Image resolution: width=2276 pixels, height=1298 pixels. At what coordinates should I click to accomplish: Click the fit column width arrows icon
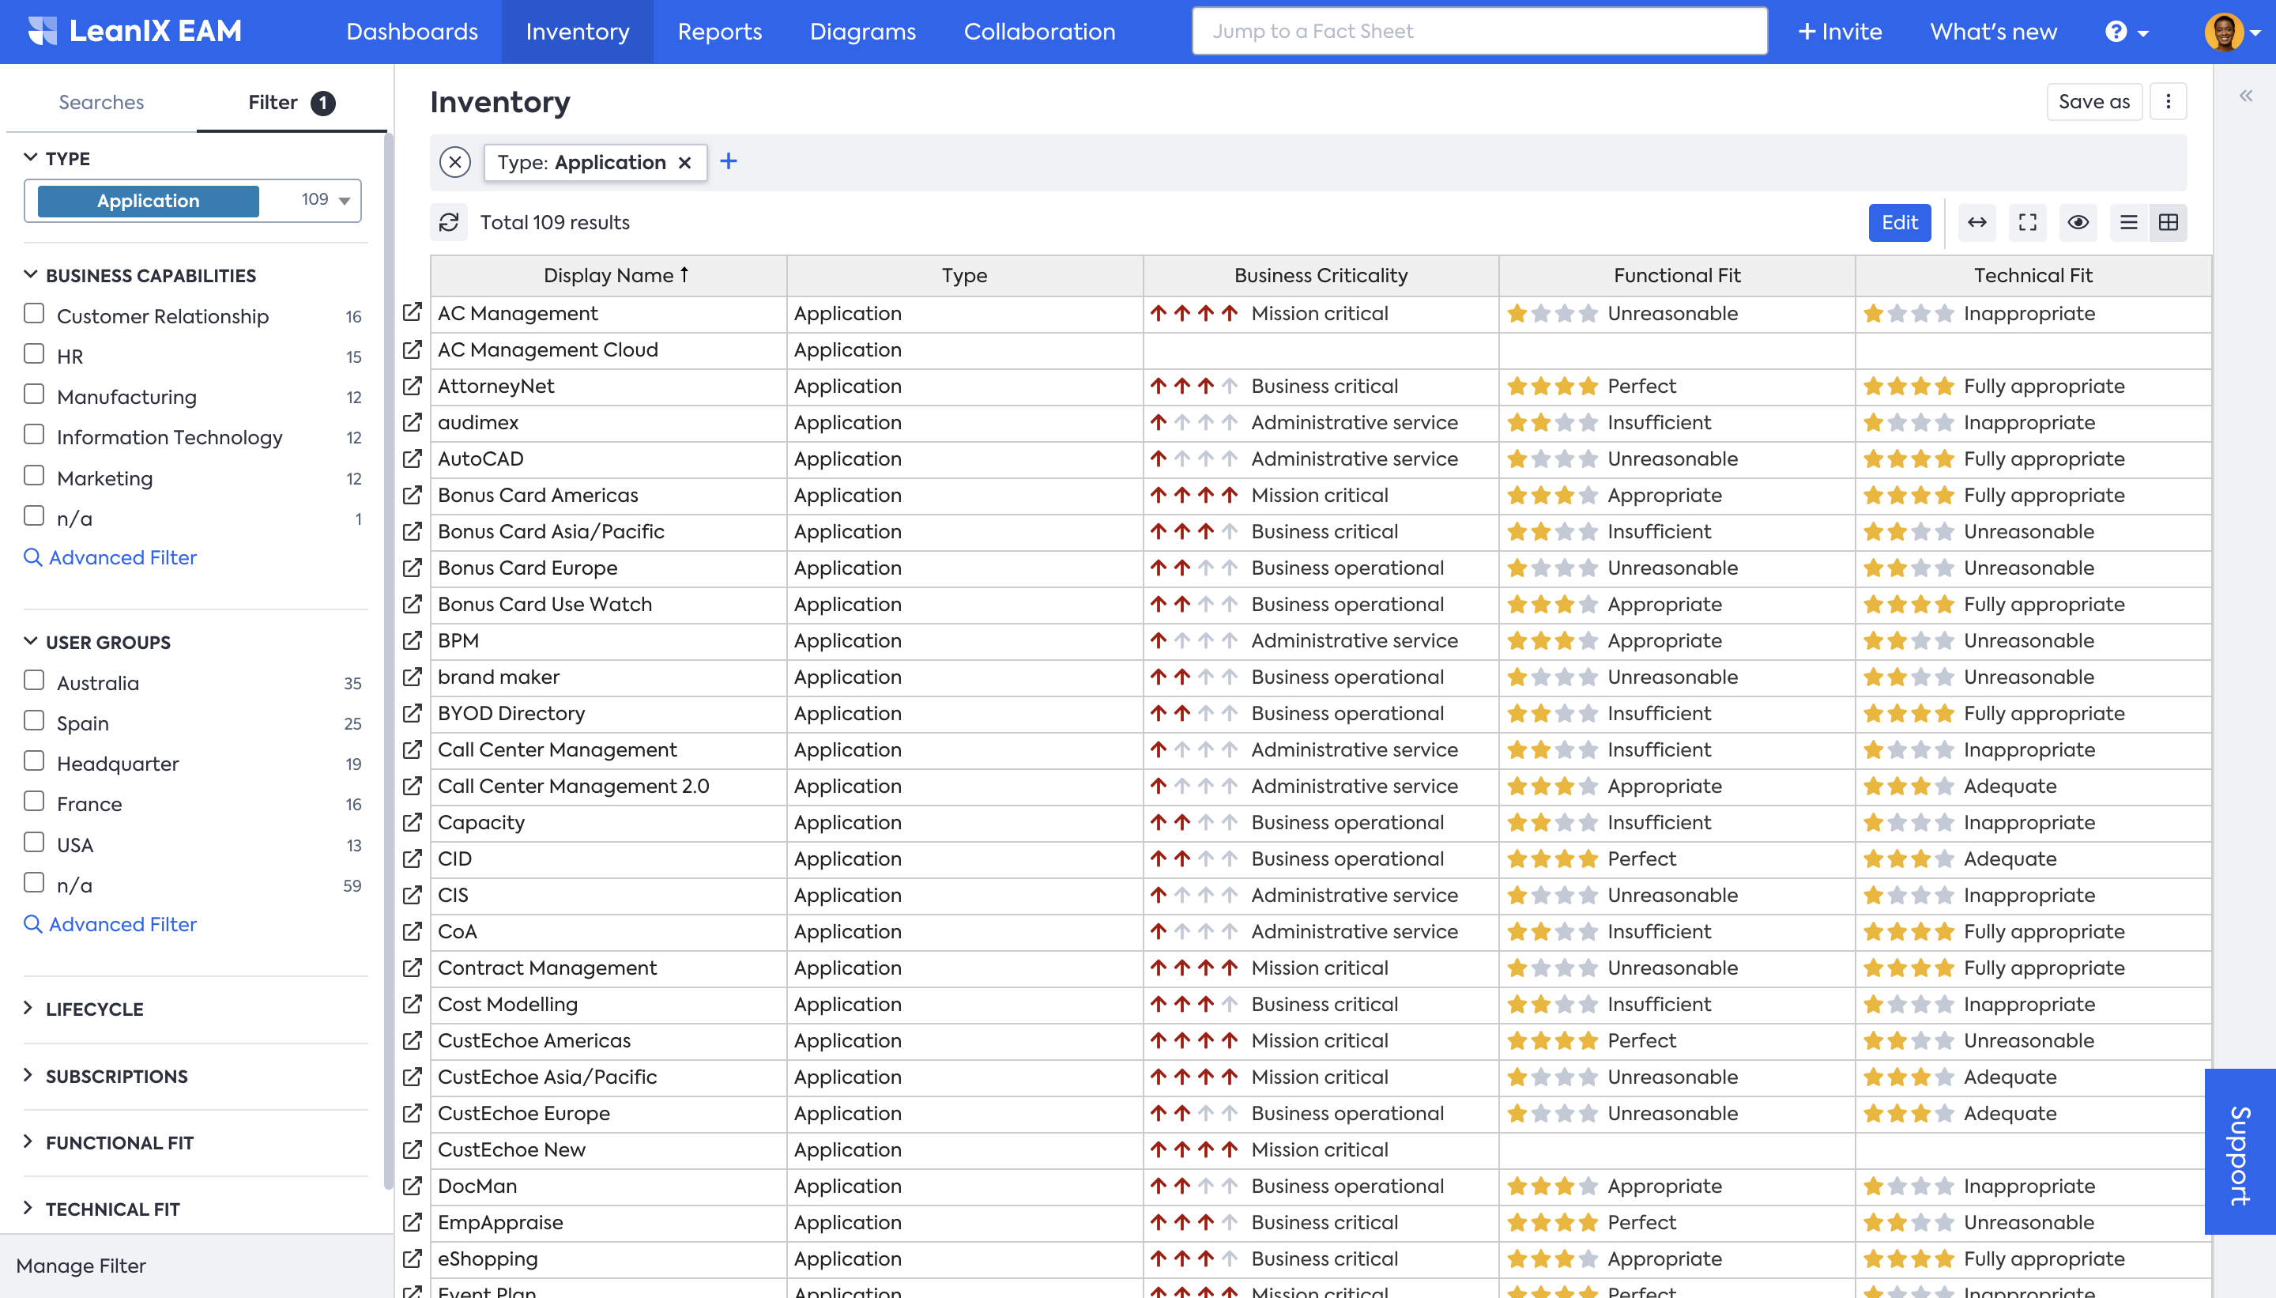click(1976, 222)
